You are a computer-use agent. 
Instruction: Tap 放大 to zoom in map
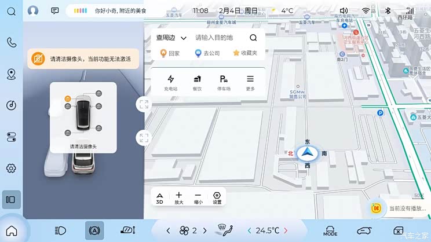pos(178,198)
